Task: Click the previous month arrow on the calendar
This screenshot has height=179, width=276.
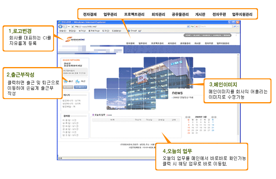Action: (186, 116)
